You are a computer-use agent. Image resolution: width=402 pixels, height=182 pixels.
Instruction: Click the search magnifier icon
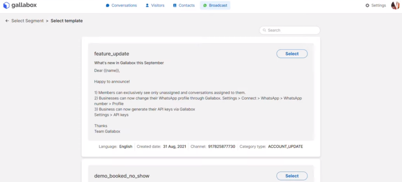click(265, 30)
